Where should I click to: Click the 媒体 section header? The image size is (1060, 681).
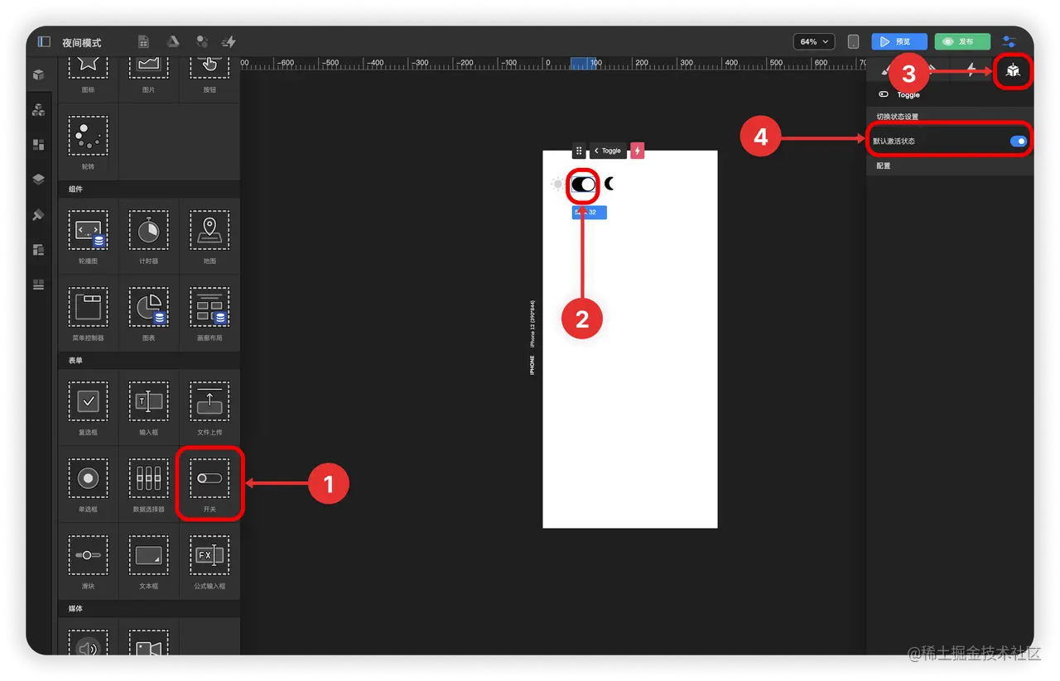tap(75, 608)
